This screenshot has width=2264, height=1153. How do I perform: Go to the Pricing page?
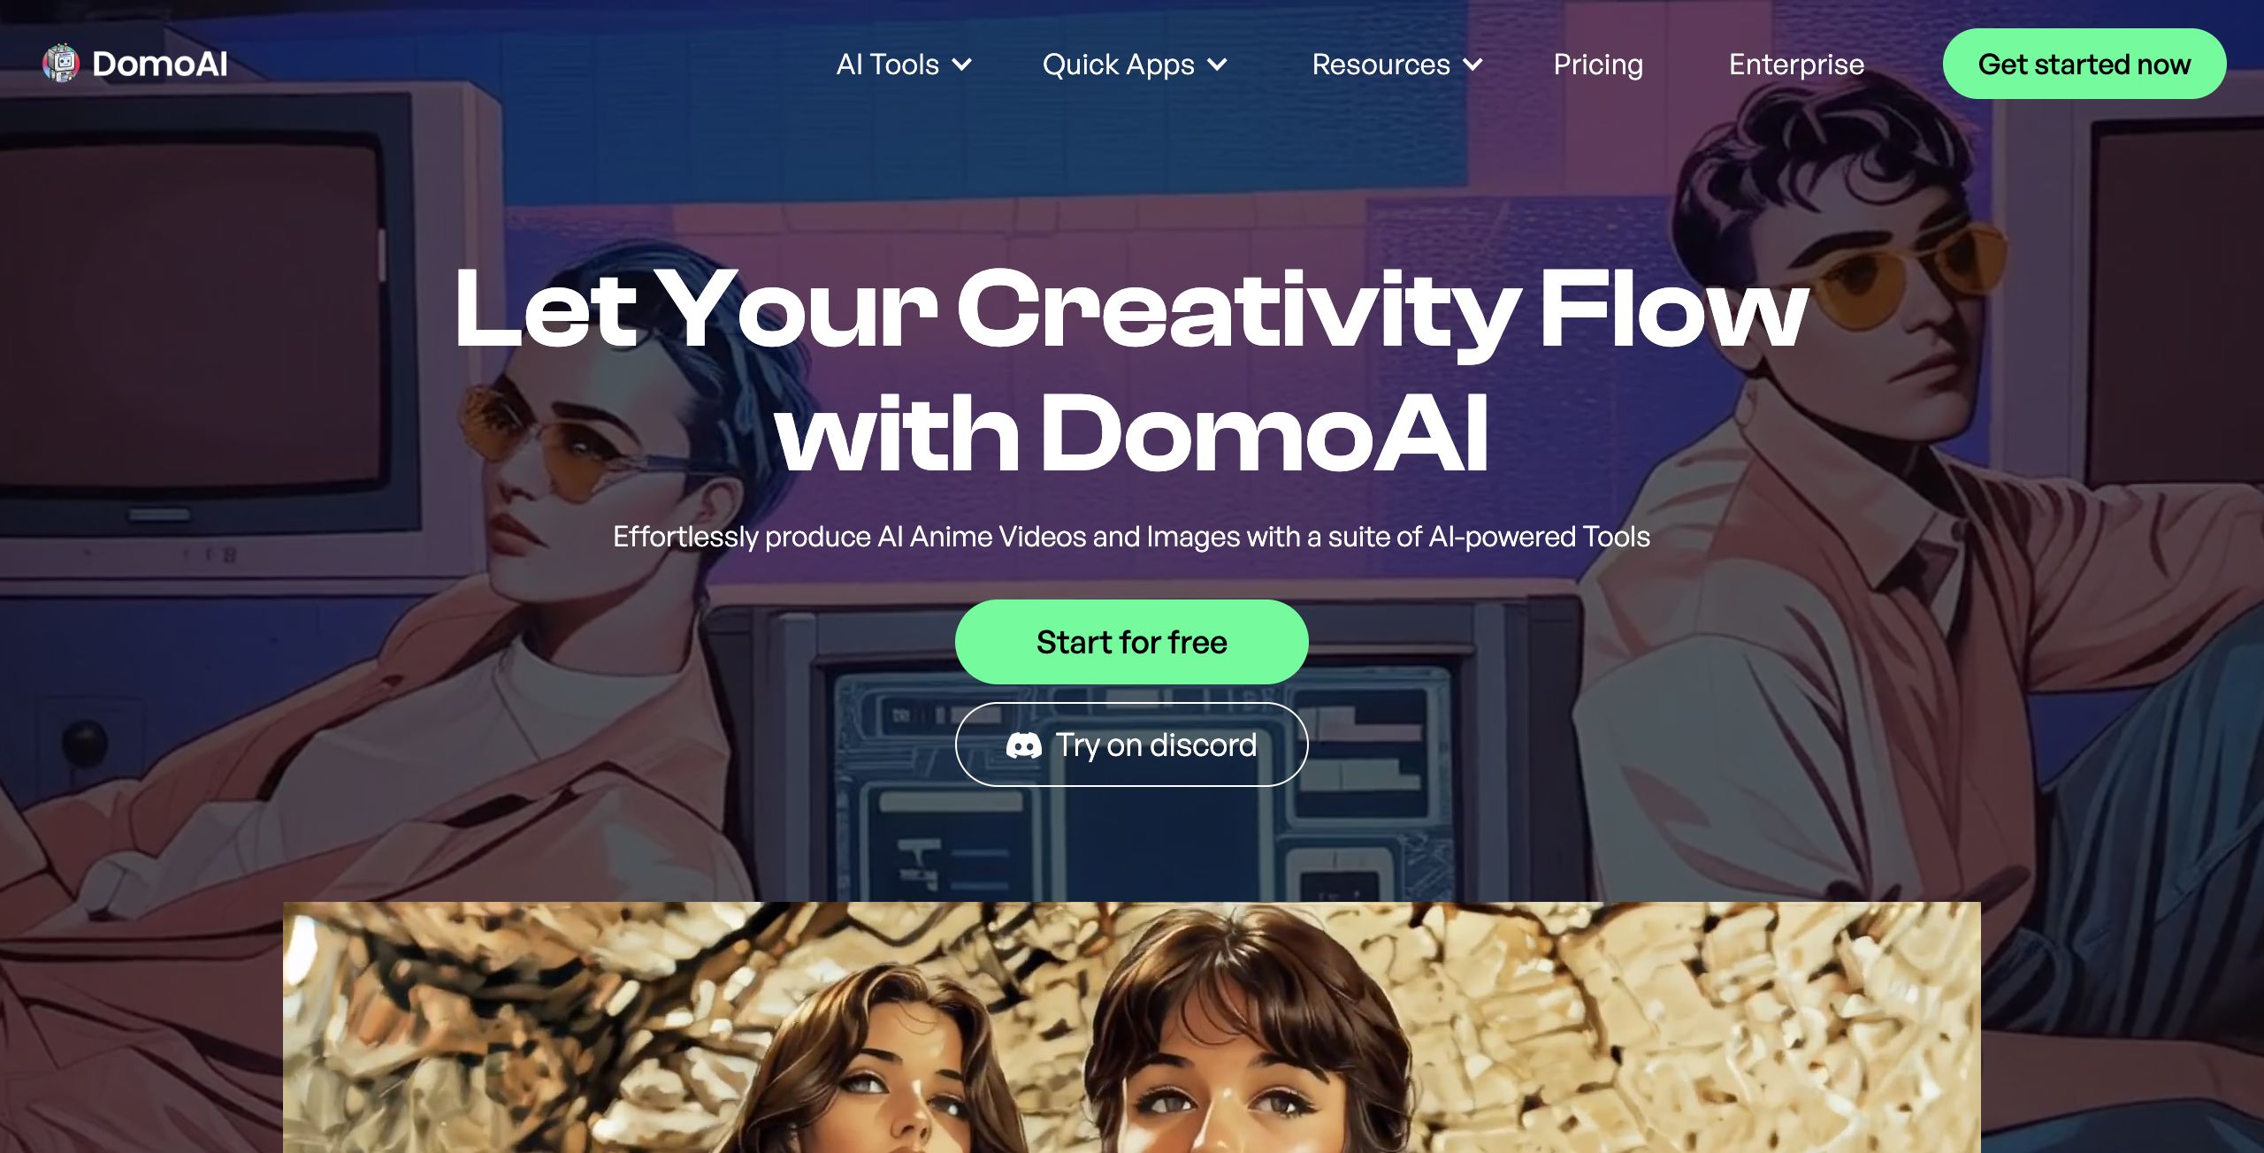click(1598, 65)
